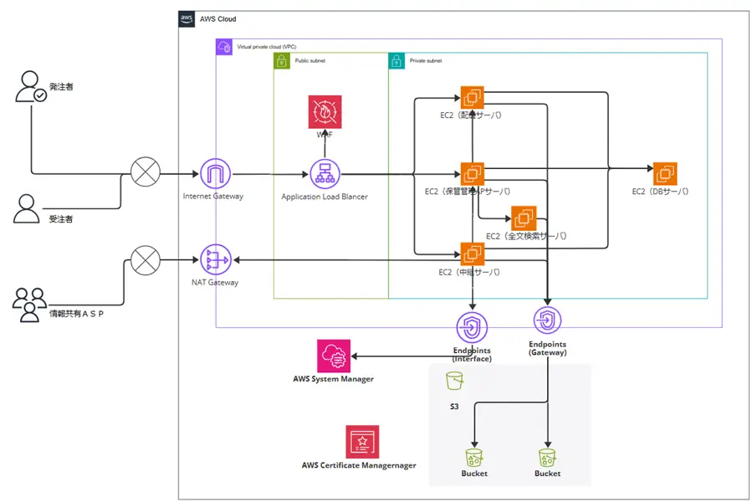Viewport: 752px width, 502px height.
Task: Click the "AWS Certificate Managernager" label
Action: (359, 465)
